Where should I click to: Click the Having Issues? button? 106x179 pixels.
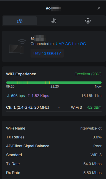(x=47, y=53)
